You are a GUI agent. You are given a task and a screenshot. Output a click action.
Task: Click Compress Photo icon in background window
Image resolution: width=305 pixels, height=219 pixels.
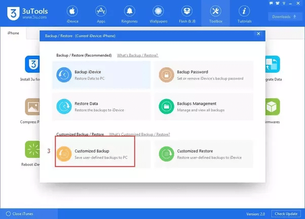tap(32, 107)
